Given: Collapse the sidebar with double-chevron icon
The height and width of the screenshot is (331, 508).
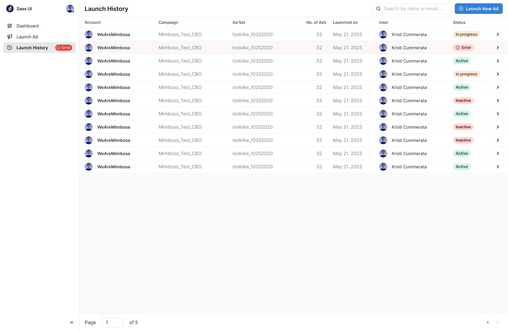Looking at the screenshot, I should coord(72,322).
